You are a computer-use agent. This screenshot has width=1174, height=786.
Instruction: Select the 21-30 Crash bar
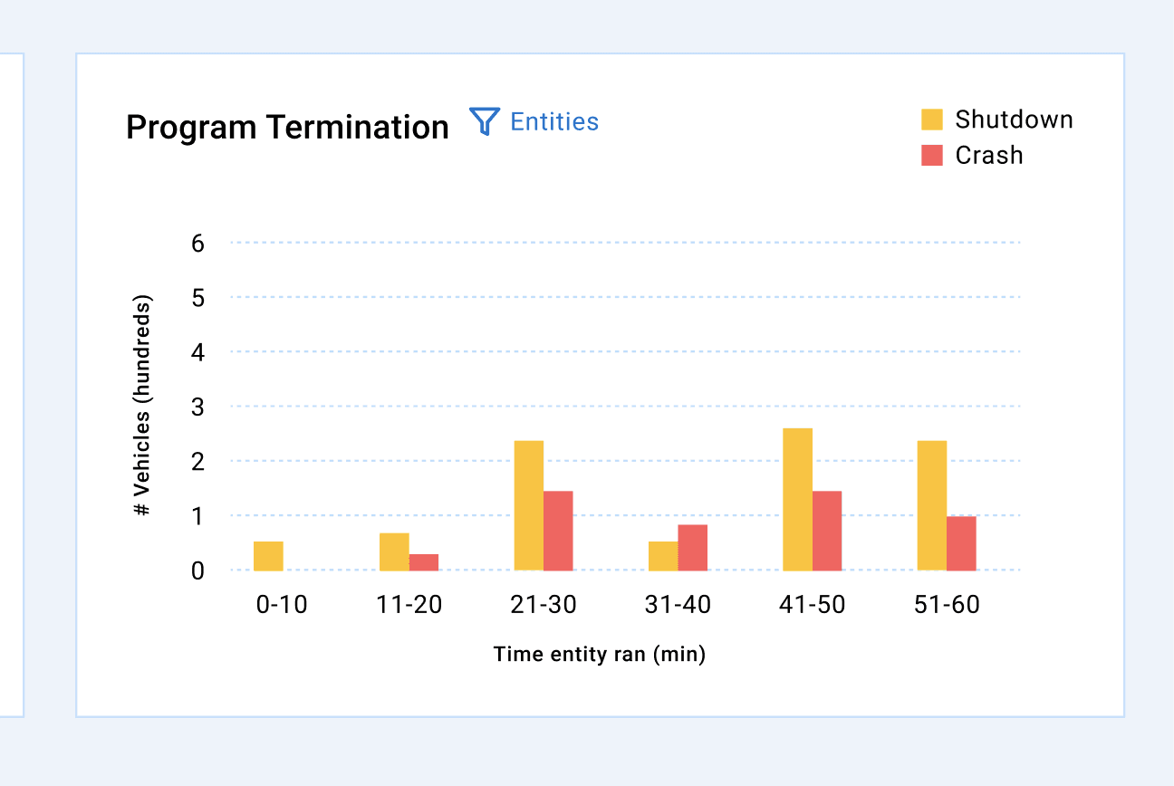(558, 531)
